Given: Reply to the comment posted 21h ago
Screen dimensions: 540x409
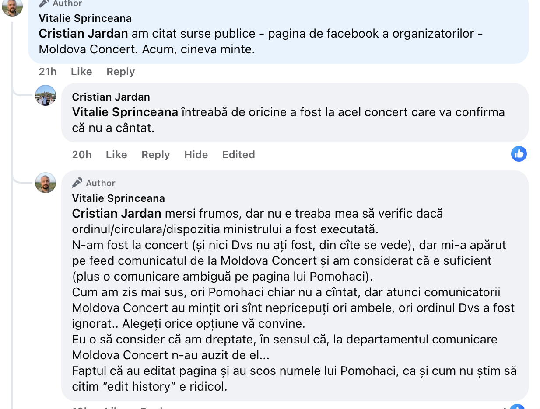Looking at the screenshot, I should [120, 72].
